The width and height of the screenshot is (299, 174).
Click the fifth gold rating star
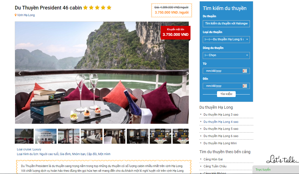click(x=109, y=8)
